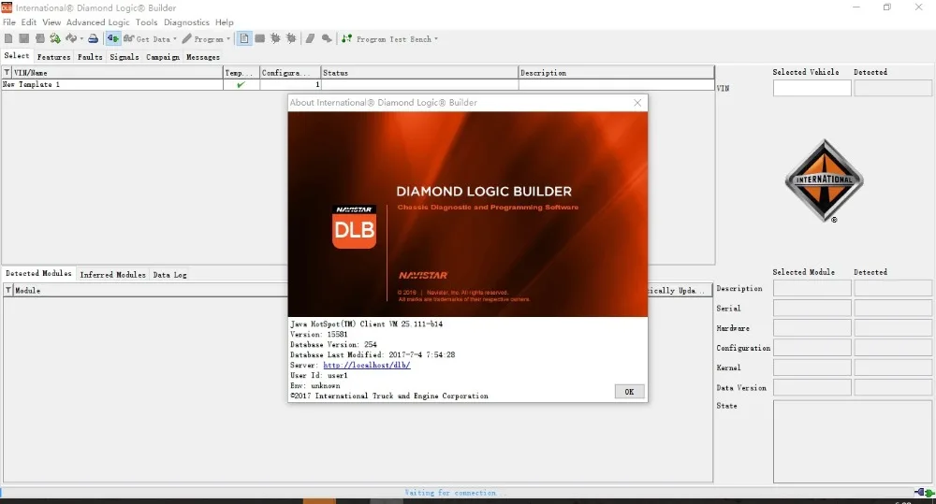Switch to the Inferred Modules tab
The image size is (936, 504).
pos(113,275)
